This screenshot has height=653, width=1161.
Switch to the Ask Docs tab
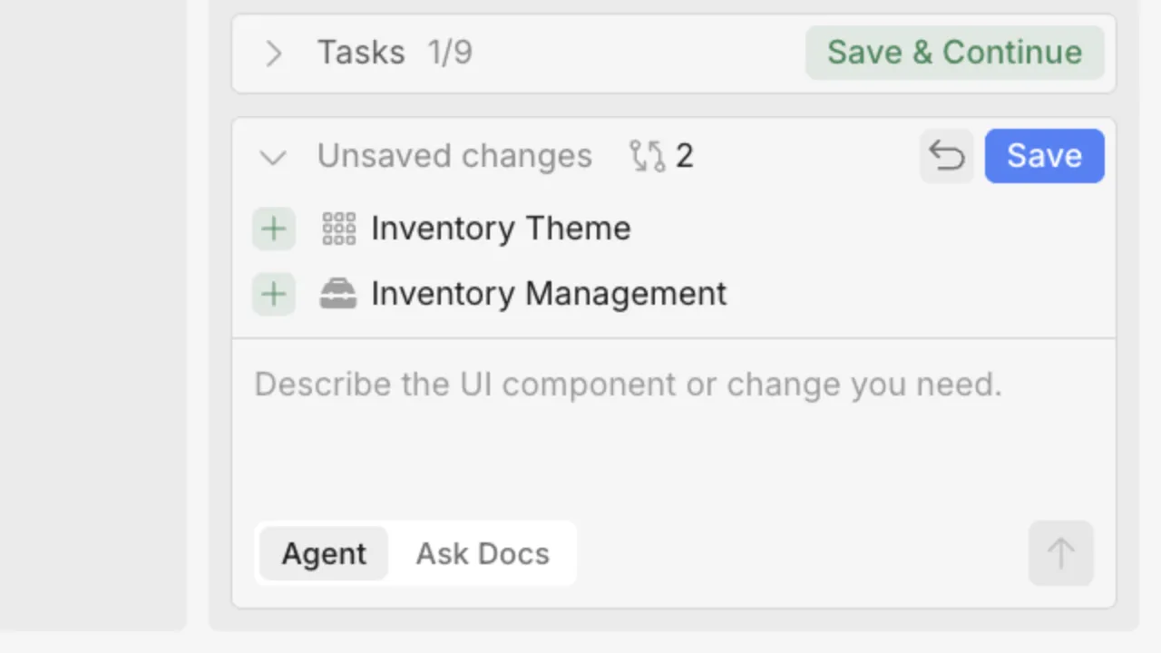[483, 553]
